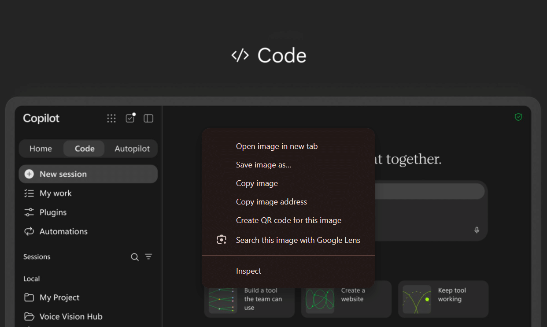Screen dimensions: 547x327
Task: Choose Search this image with Google Lens
Action: 288,240
